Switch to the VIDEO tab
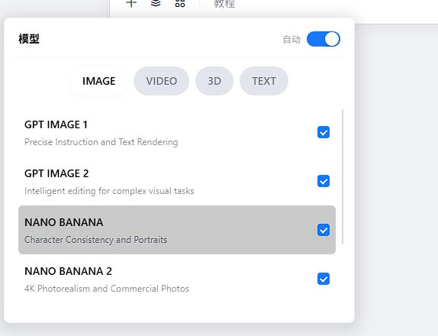The height and width of the screenshot is (336, 438). (162, 81)
